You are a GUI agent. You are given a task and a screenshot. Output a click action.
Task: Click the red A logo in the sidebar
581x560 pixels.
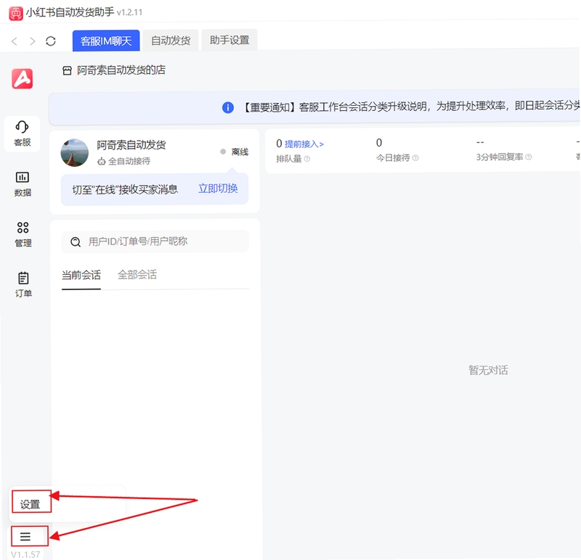coord(23,78)
